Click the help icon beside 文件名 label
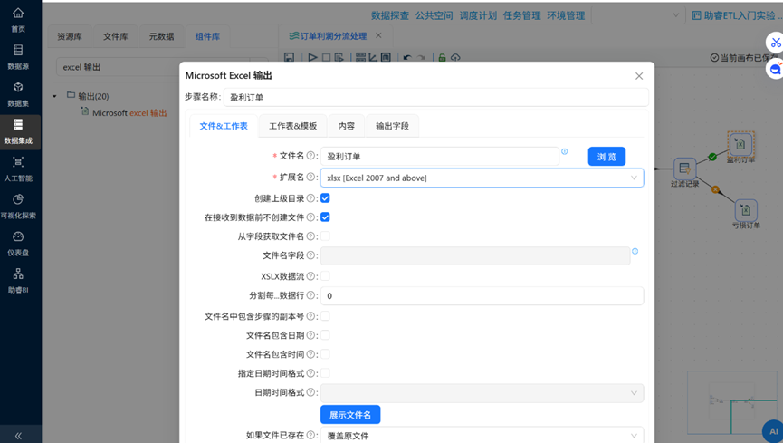The width and height of the screenshot is (783, 443). tap(310, 156)
